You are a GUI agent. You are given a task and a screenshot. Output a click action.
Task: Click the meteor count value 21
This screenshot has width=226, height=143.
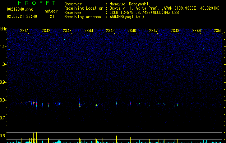coord(52,16)
